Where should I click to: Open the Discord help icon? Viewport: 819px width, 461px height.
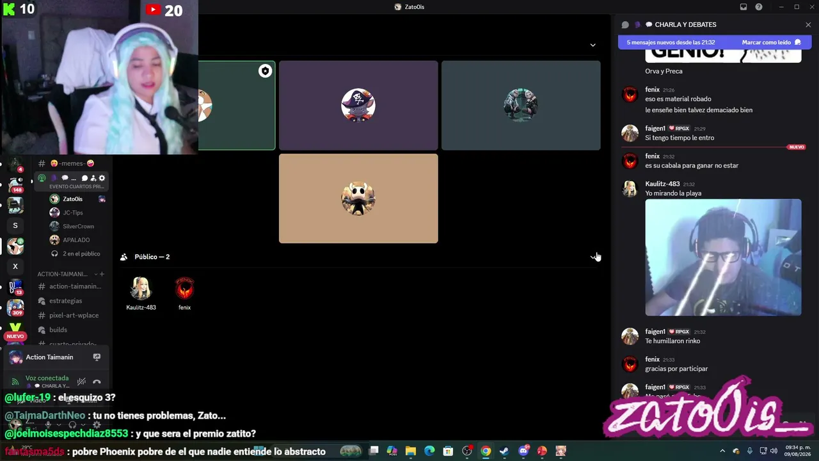[x=759, y=7]
